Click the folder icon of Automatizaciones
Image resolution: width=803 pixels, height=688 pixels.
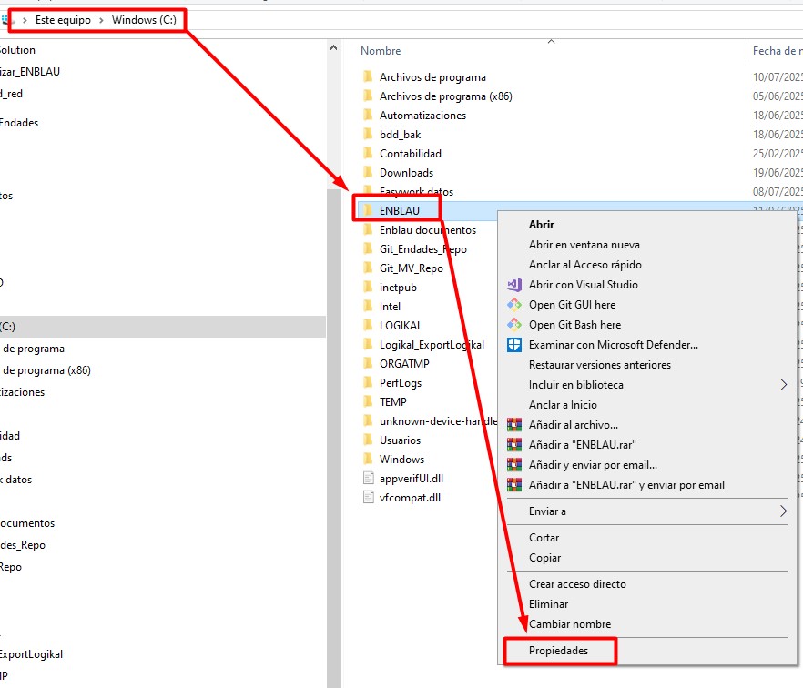pos(368,116)
